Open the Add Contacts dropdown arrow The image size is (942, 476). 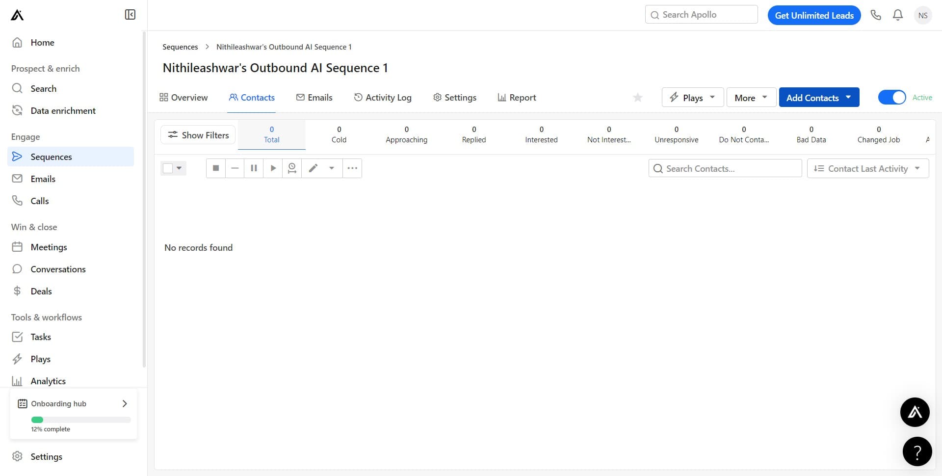[x=849, y=97]
